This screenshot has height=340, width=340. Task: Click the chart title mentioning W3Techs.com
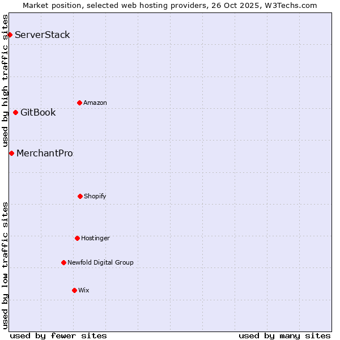170,5
